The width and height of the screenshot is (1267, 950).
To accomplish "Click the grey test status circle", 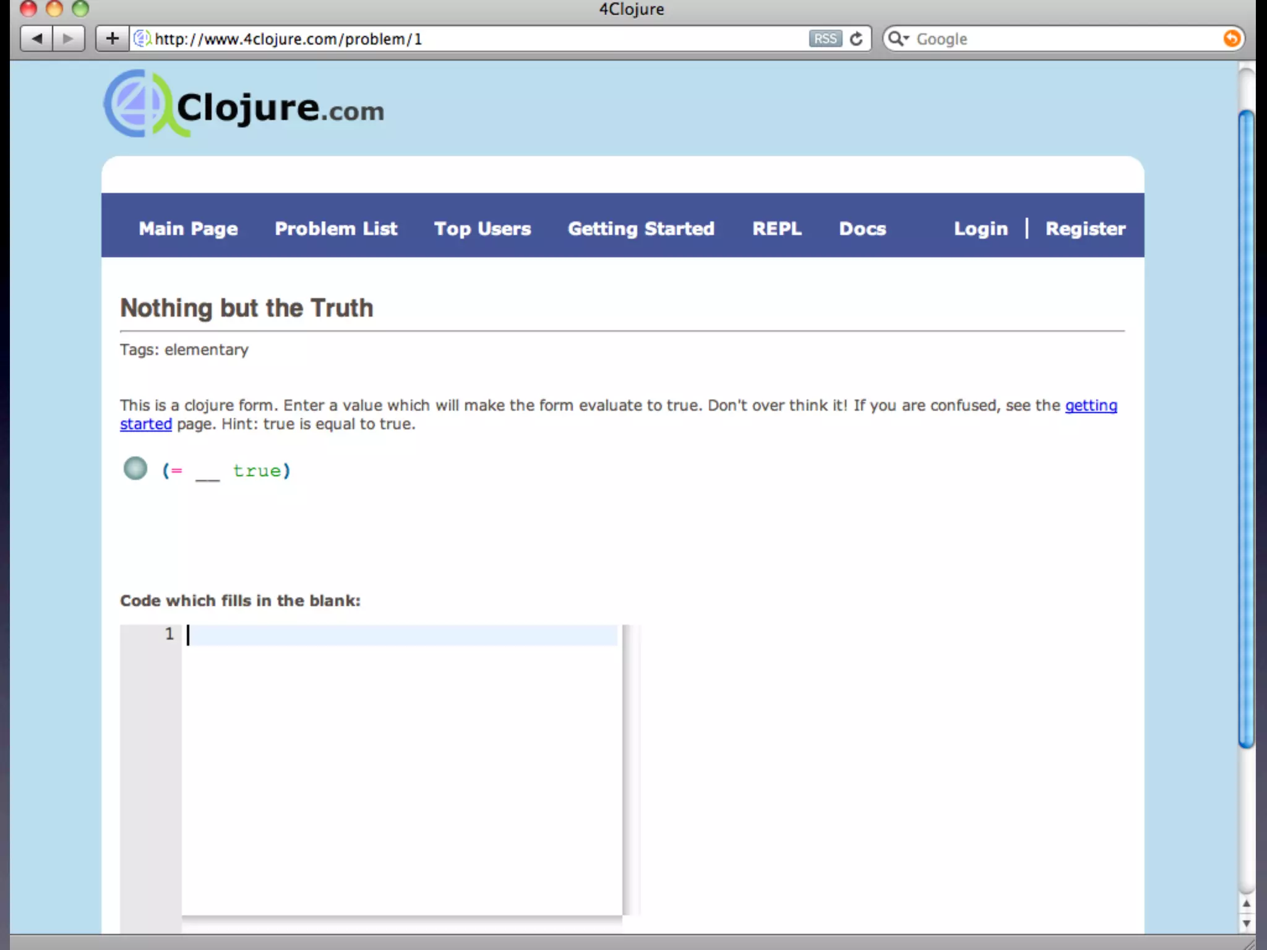I will pyautogui.click(x=135, y=468).
